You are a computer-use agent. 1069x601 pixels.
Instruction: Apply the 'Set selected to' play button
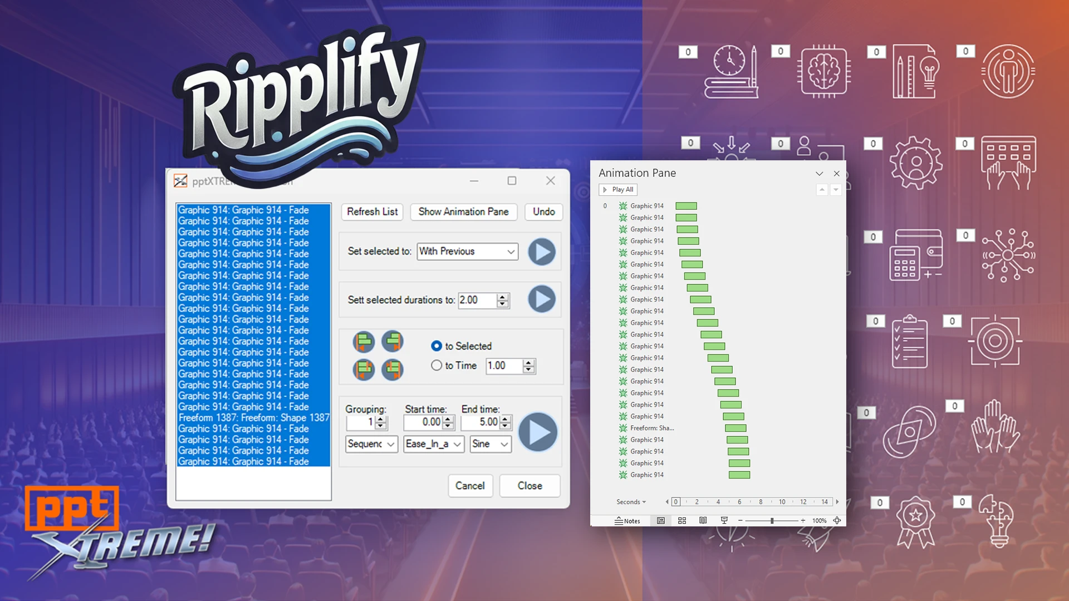[541, 252]
